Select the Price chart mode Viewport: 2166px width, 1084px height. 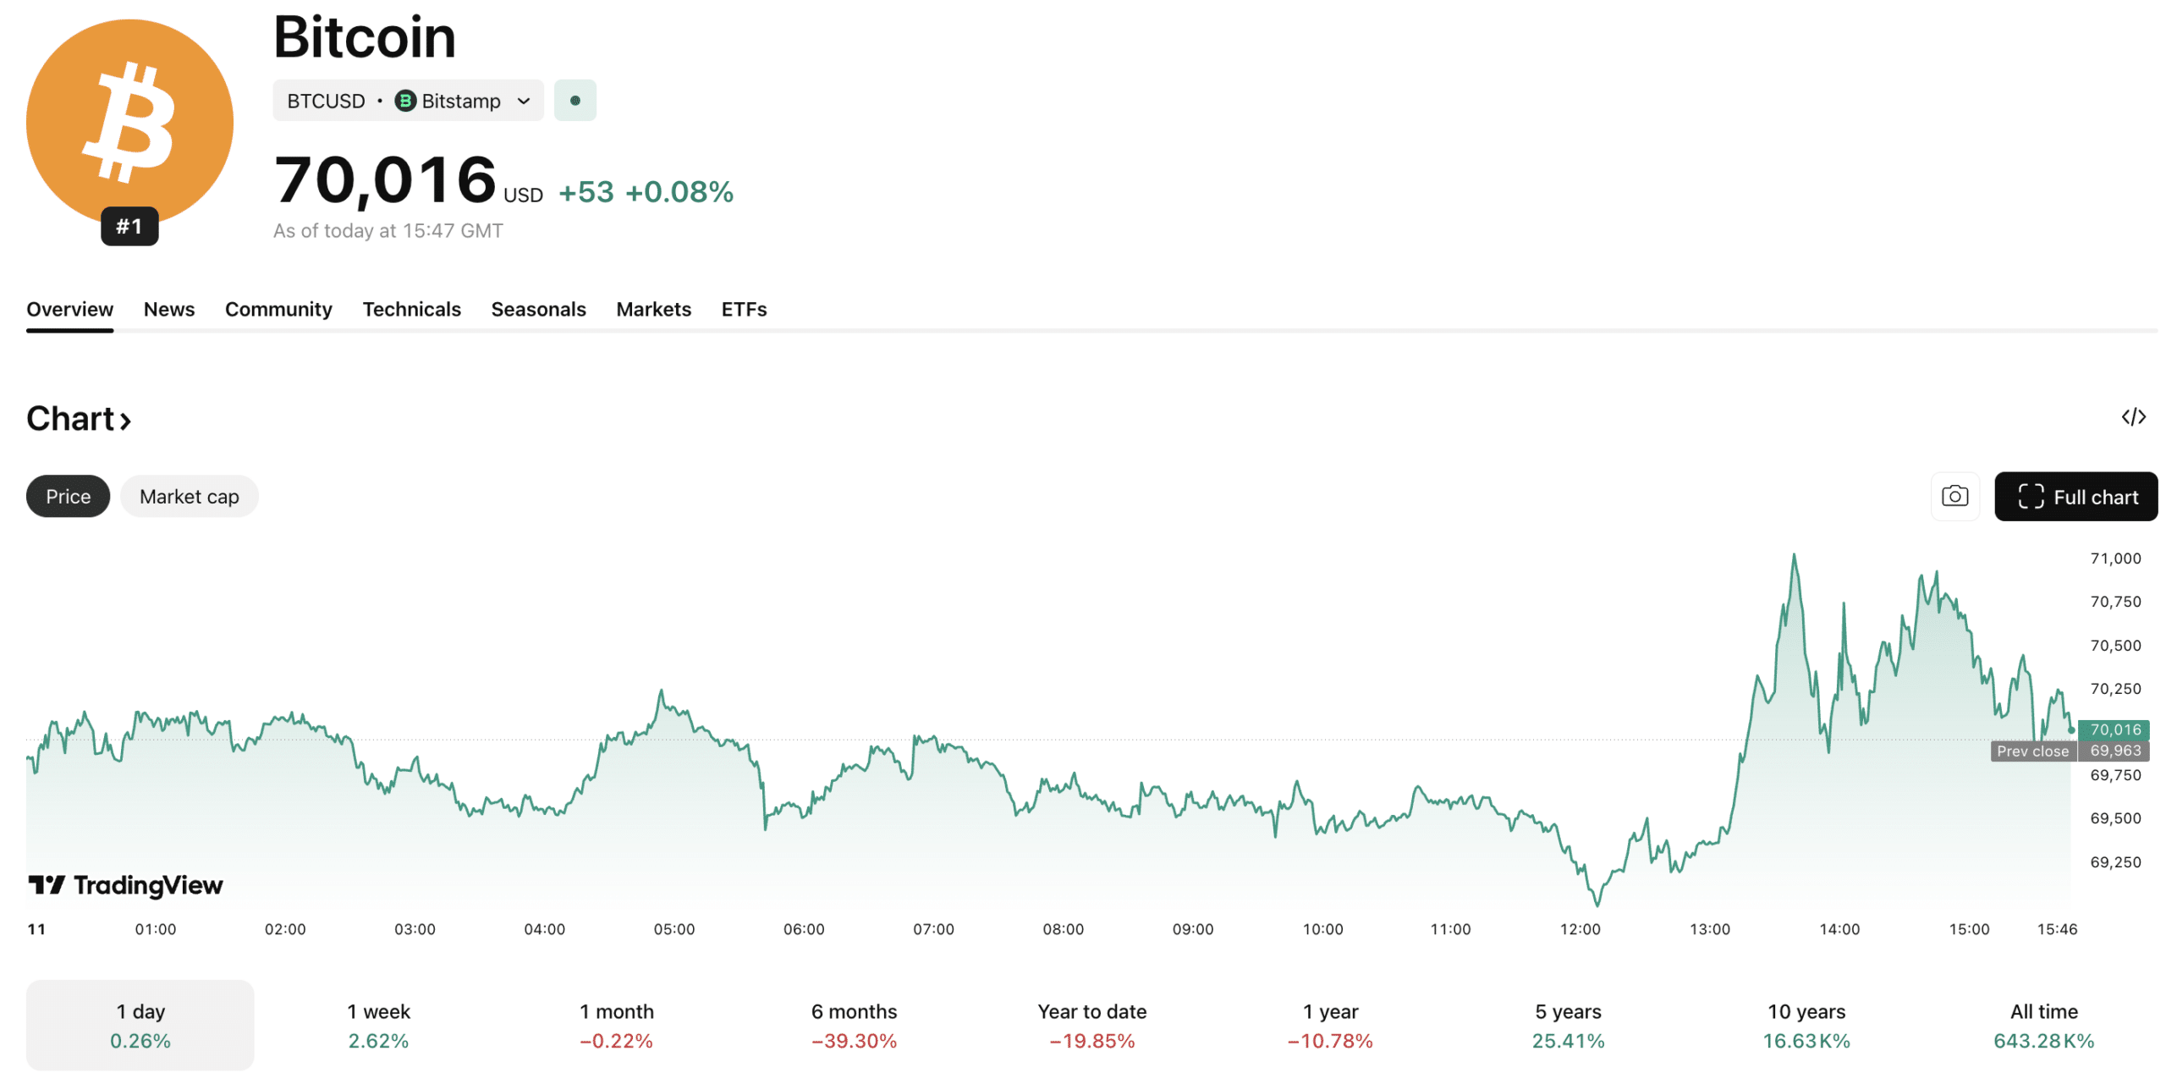click(x=68, y=496)
